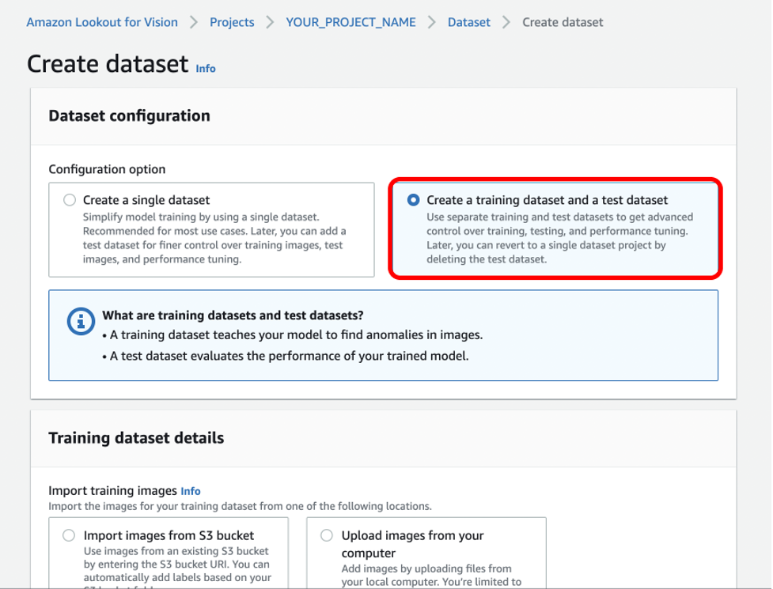Viewport: 773px width, 589px height.
Task: Open the YOUR_PROJECT_NAME breadcrumb link
Action: tap(351, 22)
